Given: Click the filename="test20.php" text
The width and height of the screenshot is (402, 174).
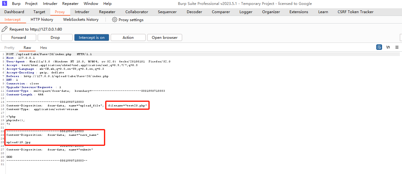Looking at the screenshot, I should click(x=128, y=106).
